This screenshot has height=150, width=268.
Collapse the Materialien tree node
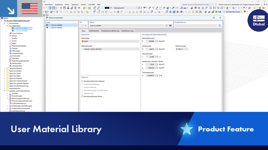point(7,26)
